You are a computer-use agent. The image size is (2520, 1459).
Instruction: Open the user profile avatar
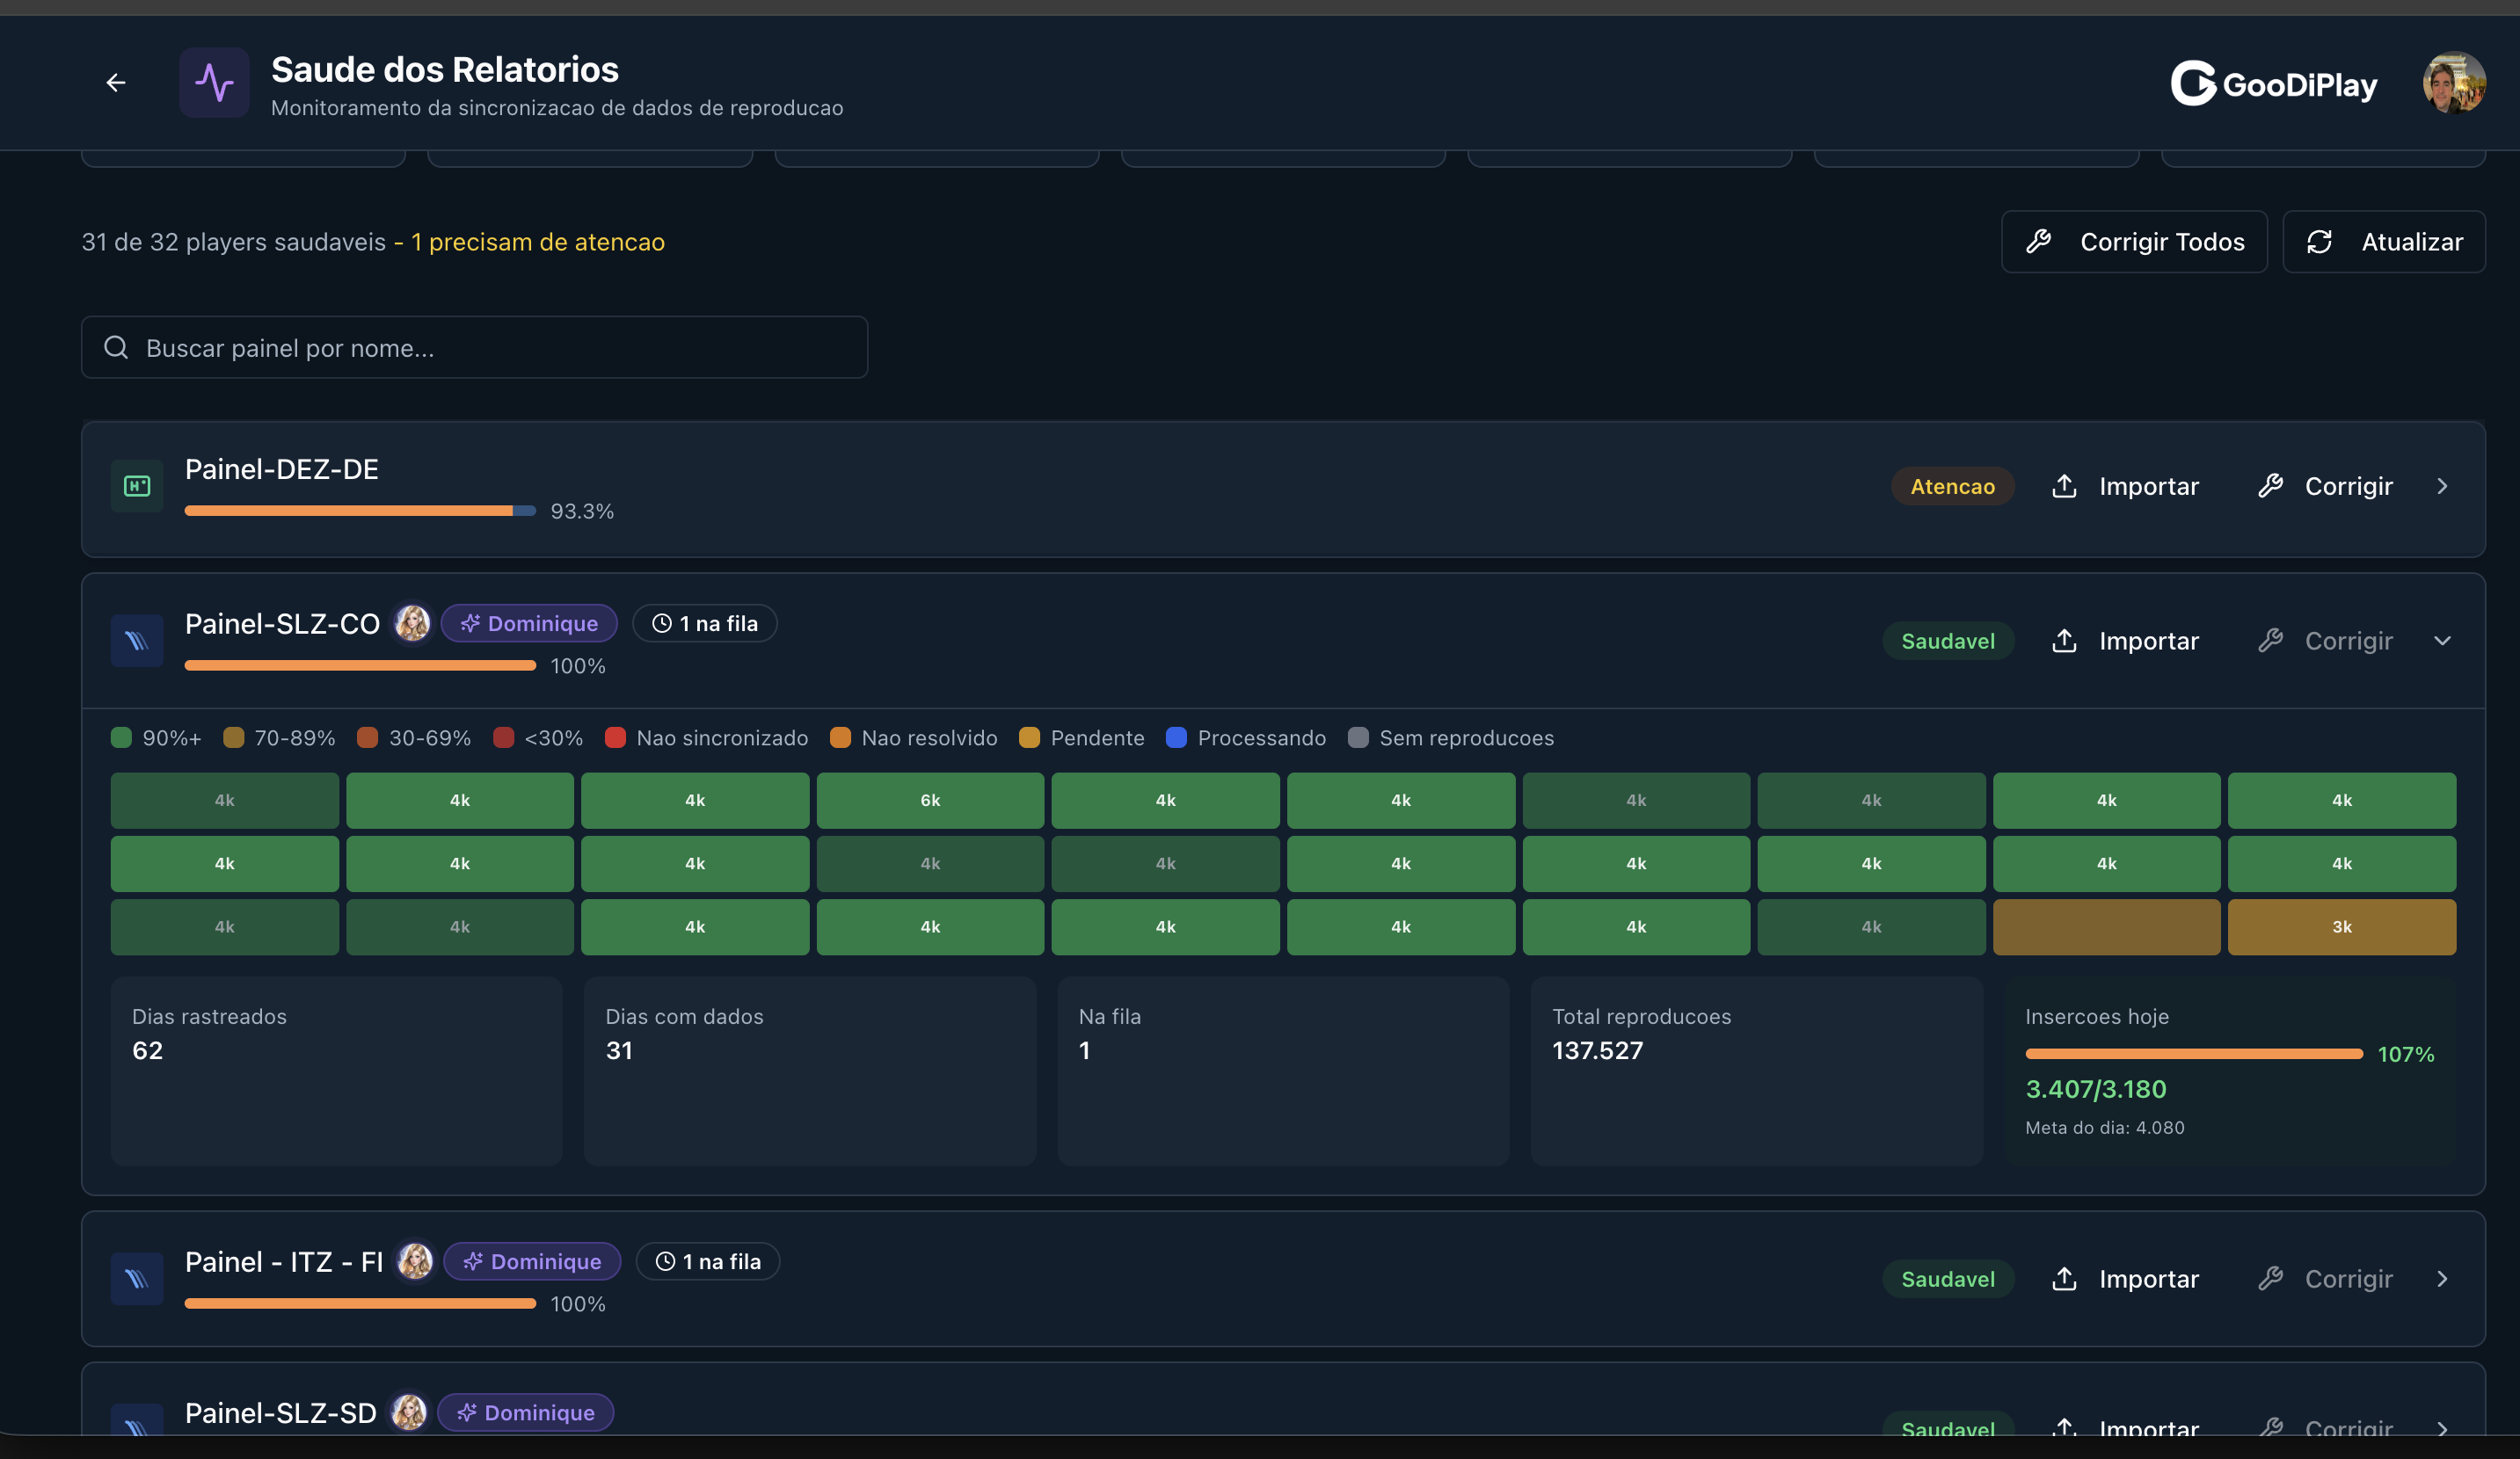click(2454, 83)
